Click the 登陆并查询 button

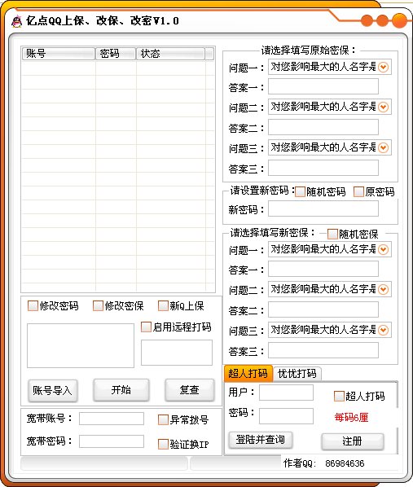pyautogui.click(x=261, y=440)
